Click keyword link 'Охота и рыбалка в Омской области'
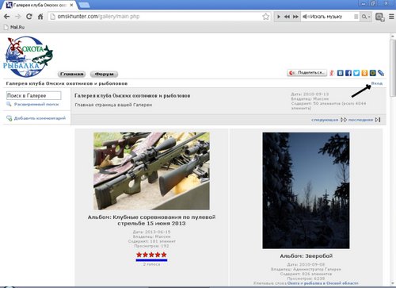The height and width of the screenshot is (288, 396). coord(323,283)
